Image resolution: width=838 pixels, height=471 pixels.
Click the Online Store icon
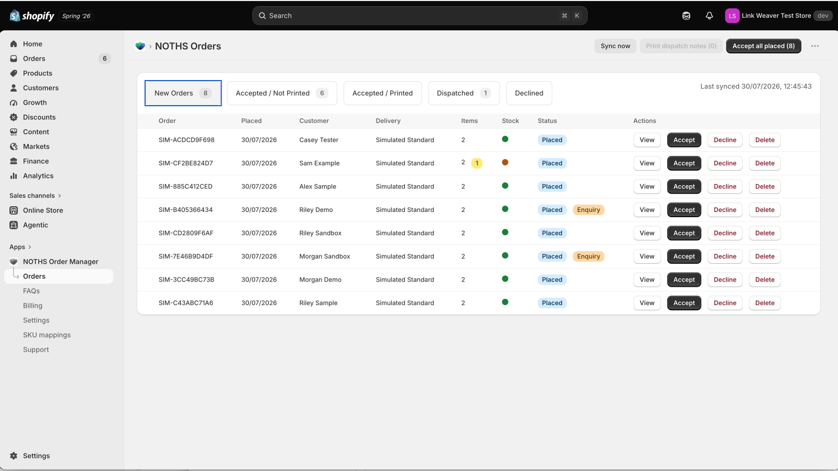(14, 210)
